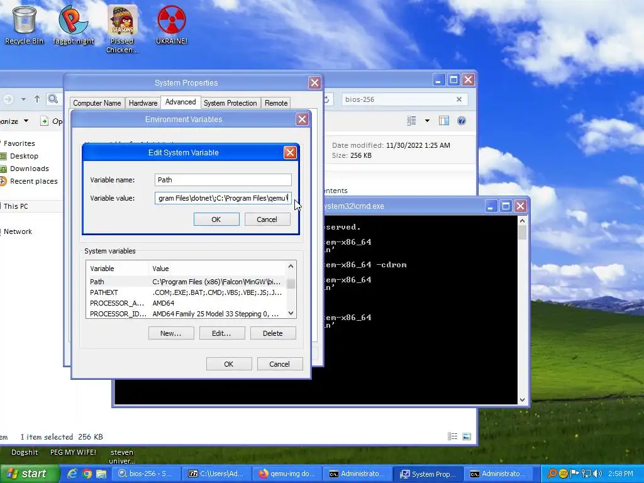Click OK in Environment Variables dialog
The height and width of the screenshot is (483, 644).
pos(229,364)
